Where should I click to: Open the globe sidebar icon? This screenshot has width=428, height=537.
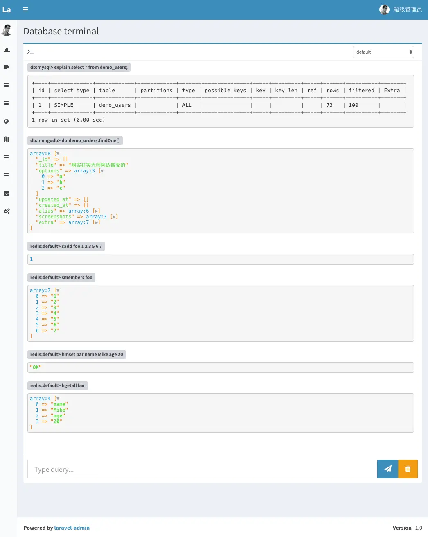coord(6,121)
